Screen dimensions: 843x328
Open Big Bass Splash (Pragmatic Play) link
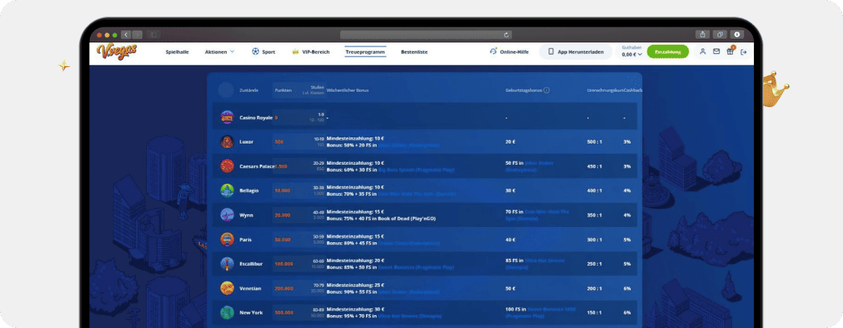tap(416, 169)
